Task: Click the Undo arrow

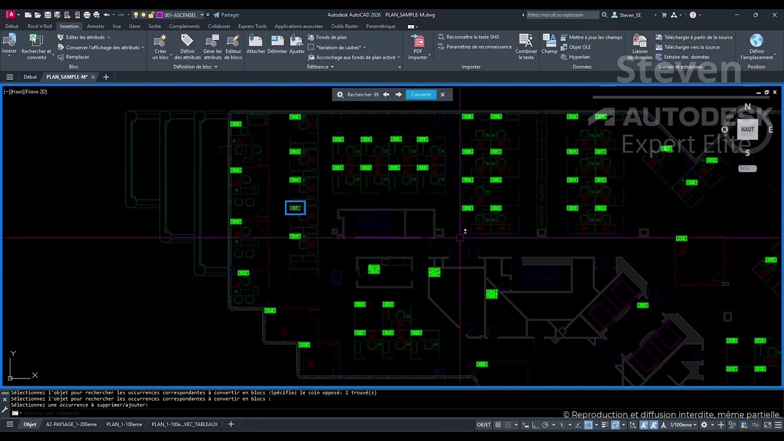Action: [x=107, y=15]
